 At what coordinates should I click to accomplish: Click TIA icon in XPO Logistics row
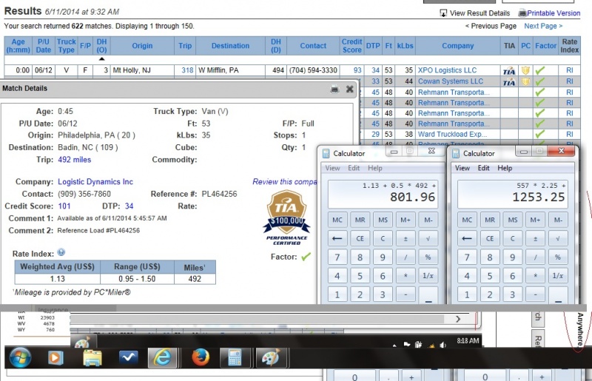click(x=509, y=70)
